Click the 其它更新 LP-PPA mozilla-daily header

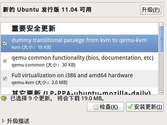81,92
